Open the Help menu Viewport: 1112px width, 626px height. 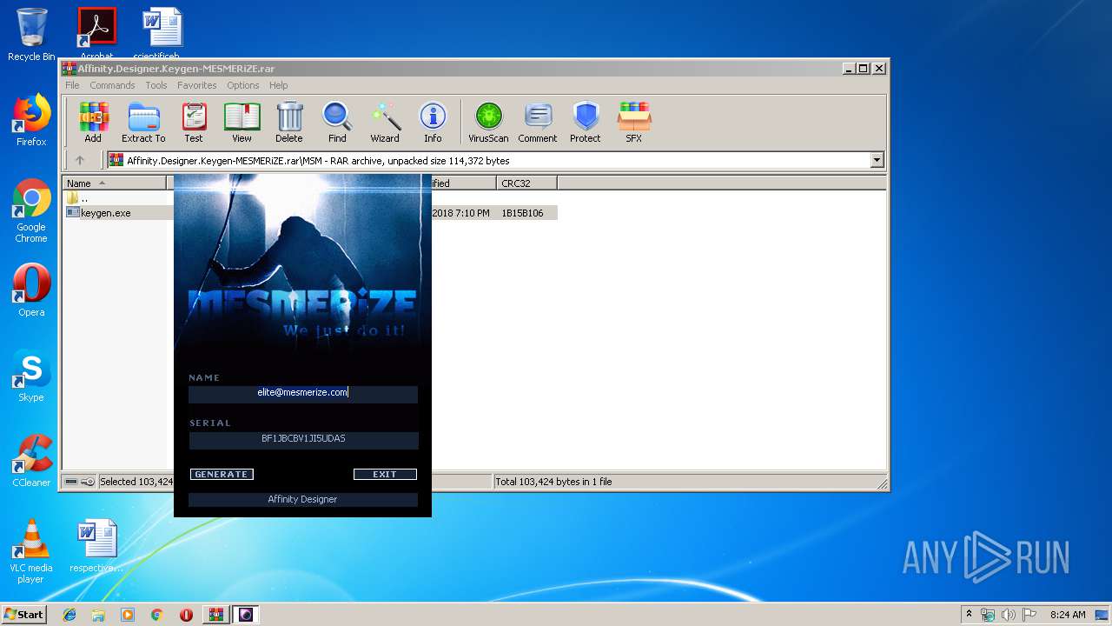click(278, 85)
